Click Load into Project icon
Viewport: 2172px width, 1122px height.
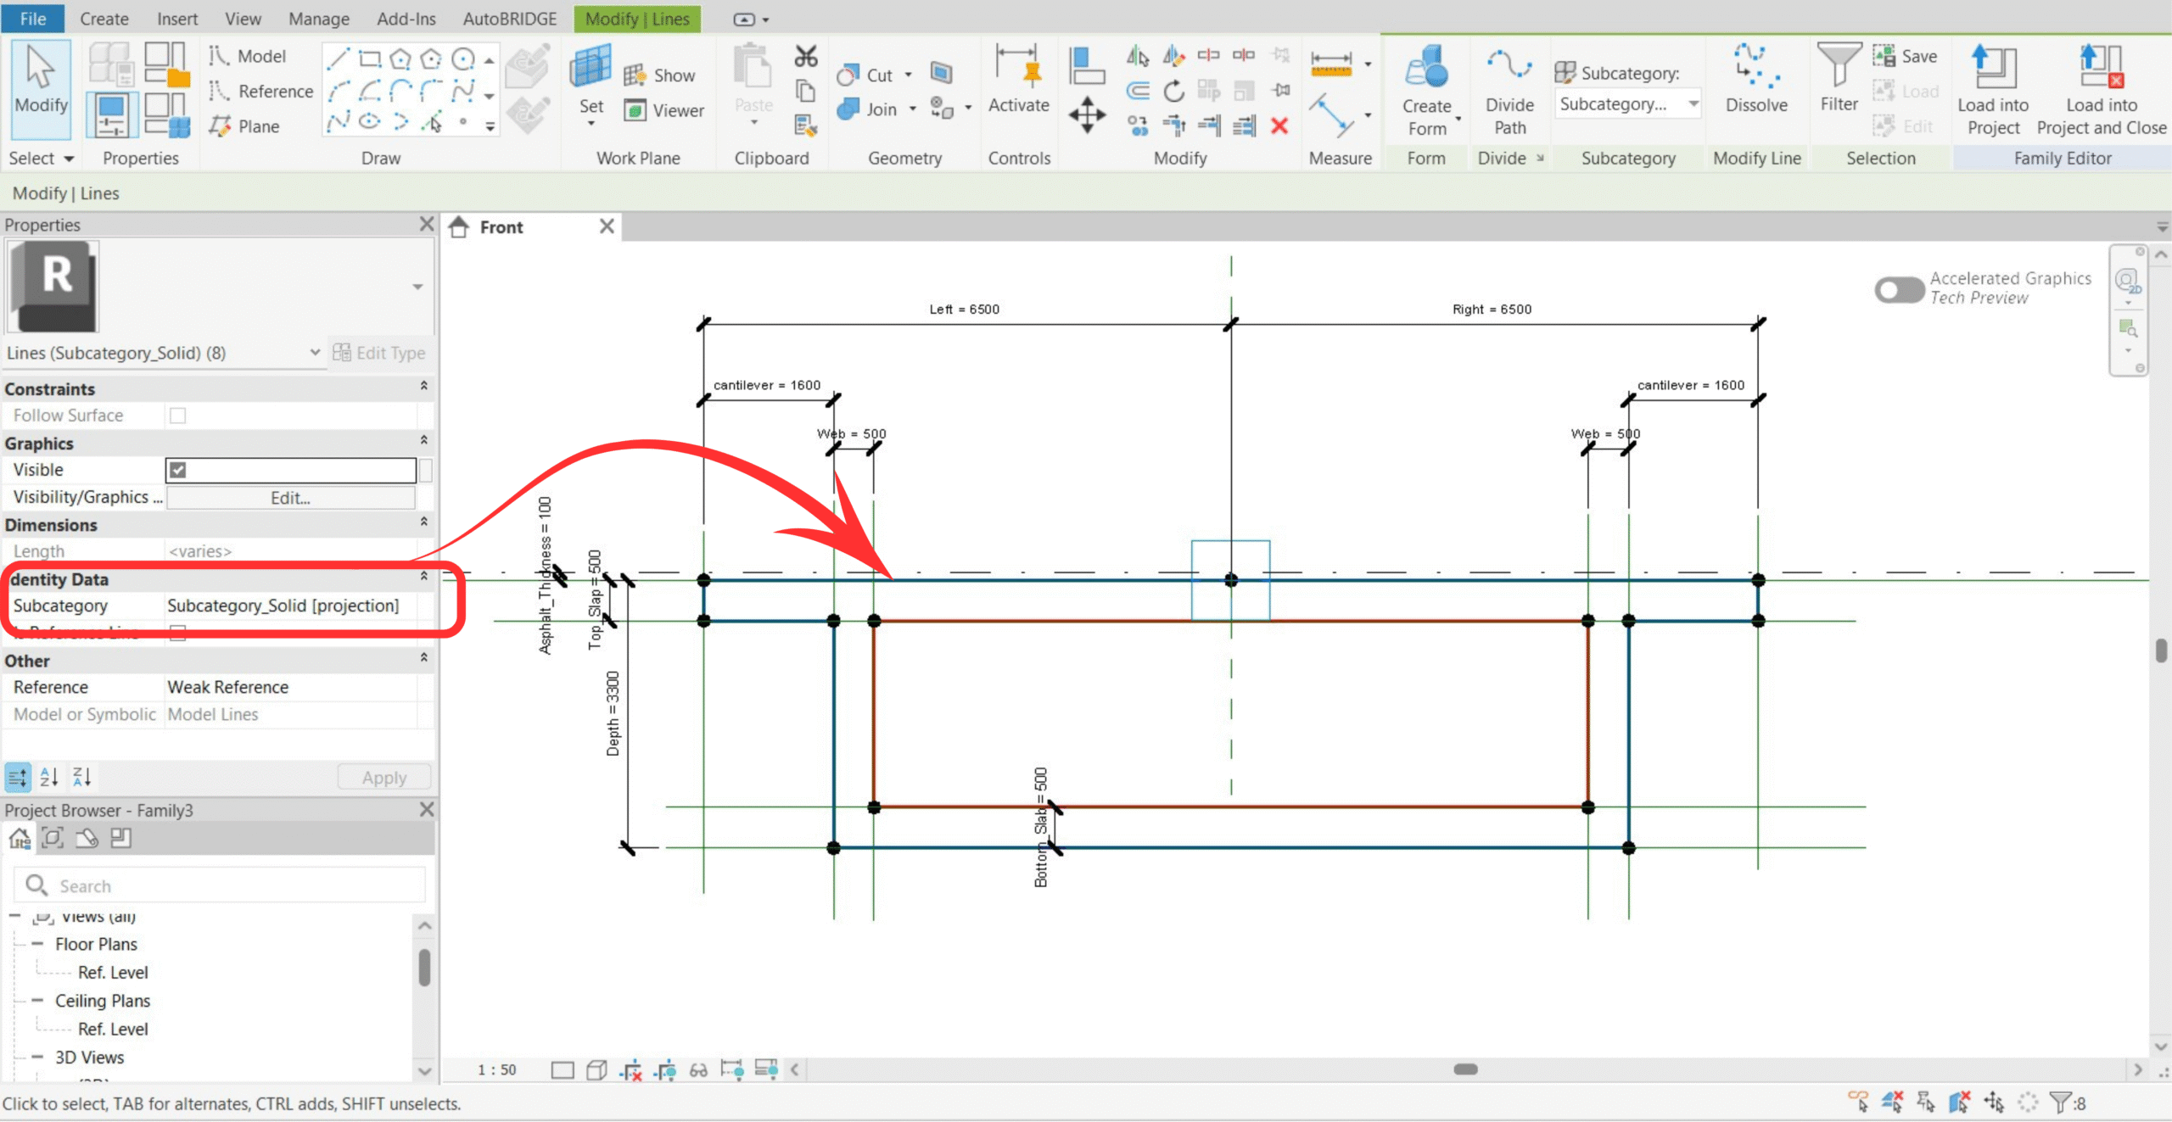1993,70
